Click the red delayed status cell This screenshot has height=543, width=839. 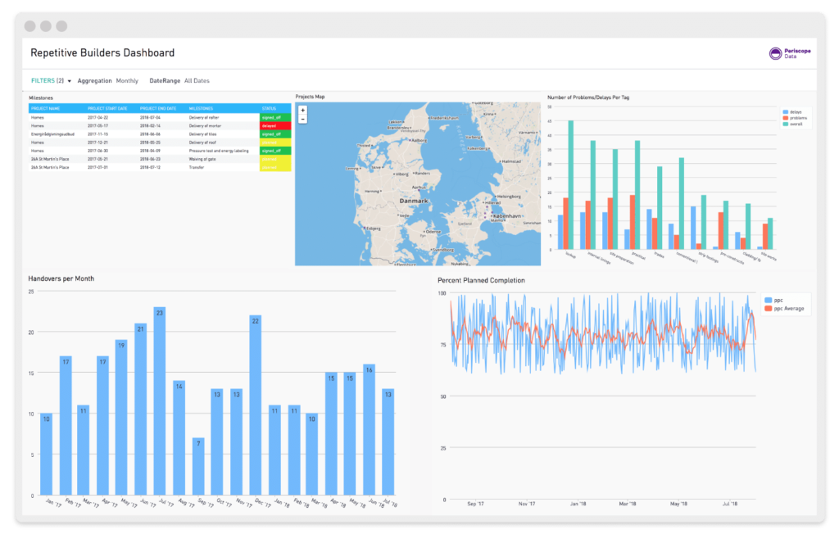275,126
